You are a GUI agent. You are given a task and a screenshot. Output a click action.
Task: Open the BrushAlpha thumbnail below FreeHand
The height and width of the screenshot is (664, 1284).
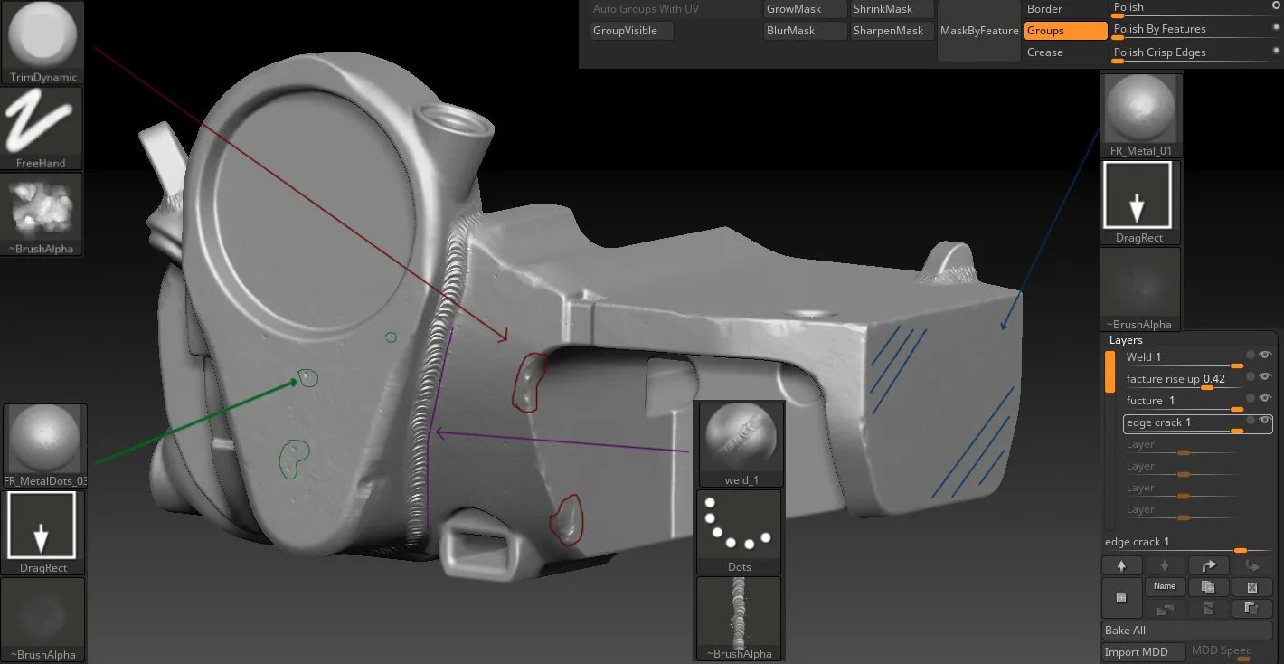pos(42,214)
